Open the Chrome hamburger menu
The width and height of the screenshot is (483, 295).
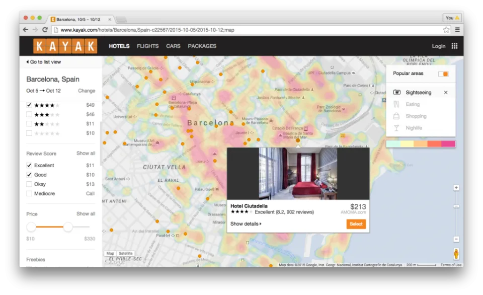(457, 30)
